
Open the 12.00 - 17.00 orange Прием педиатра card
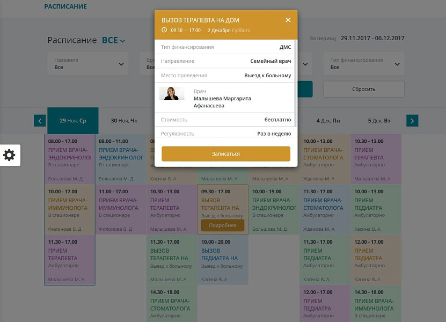pos(376,260)
